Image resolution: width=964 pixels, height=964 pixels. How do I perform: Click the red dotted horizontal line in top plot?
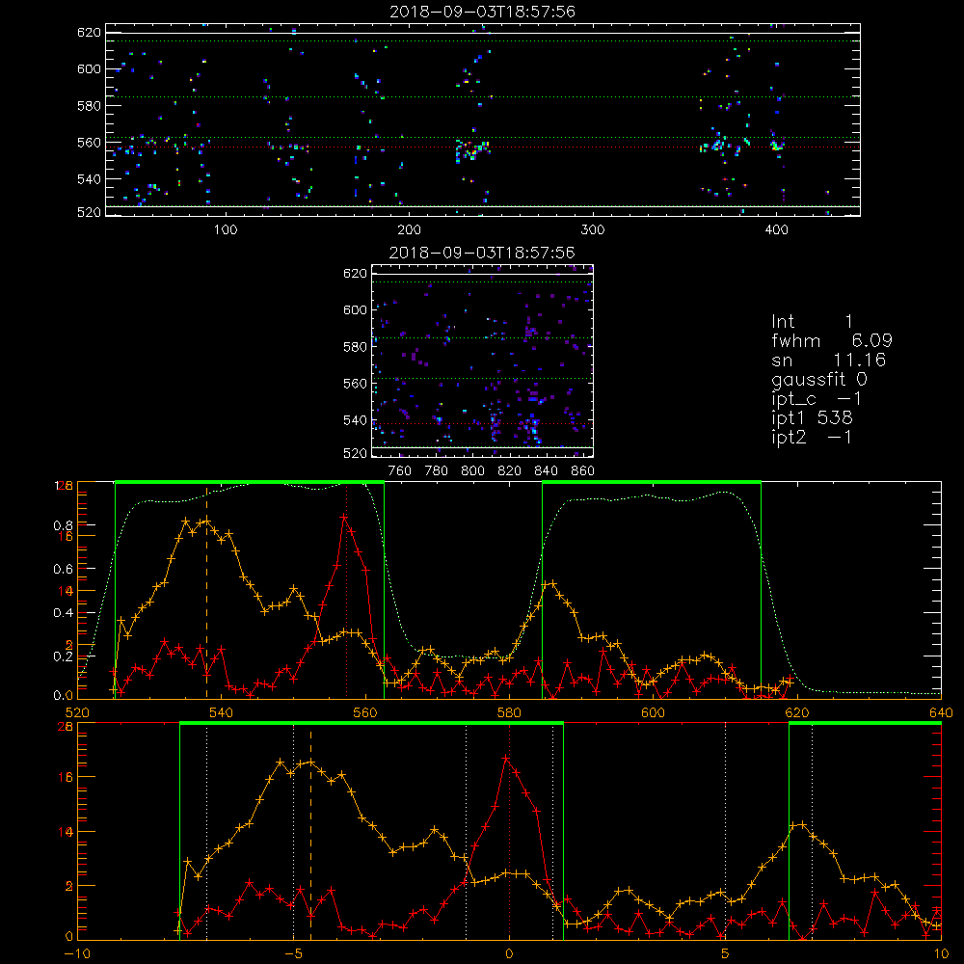[483, 147]
